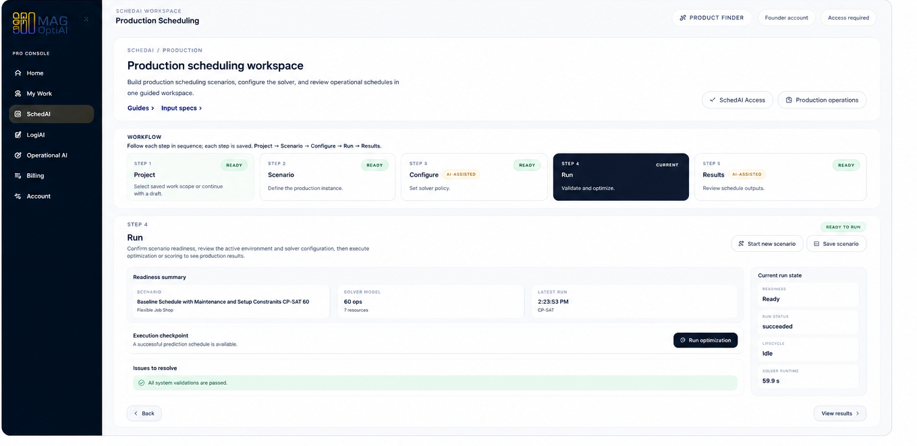Click the '60 ops' solver model value

tap(353, 302)
